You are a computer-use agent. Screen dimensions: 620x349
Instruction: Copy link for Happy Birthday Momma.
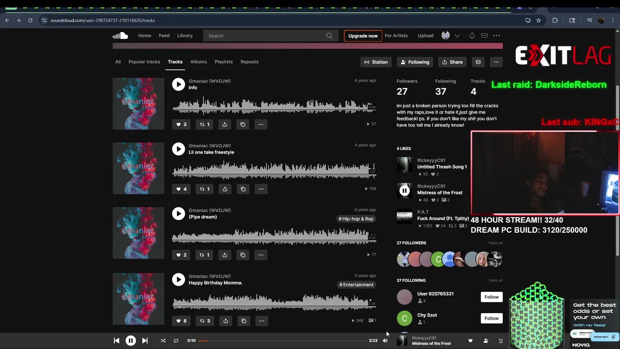[x=244, y=321]
